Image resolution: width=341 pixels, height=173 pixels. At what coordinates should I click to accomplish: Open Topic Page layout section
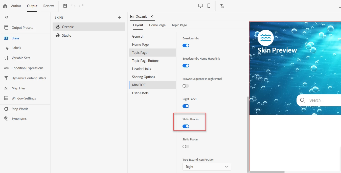(x=152, y=53)
